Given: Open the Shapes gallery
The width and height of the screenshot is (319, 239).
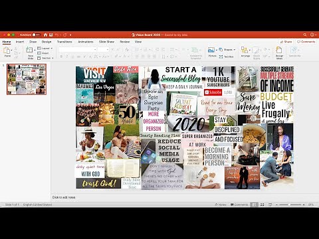Looking at the screenshot, I should point(227,50).
